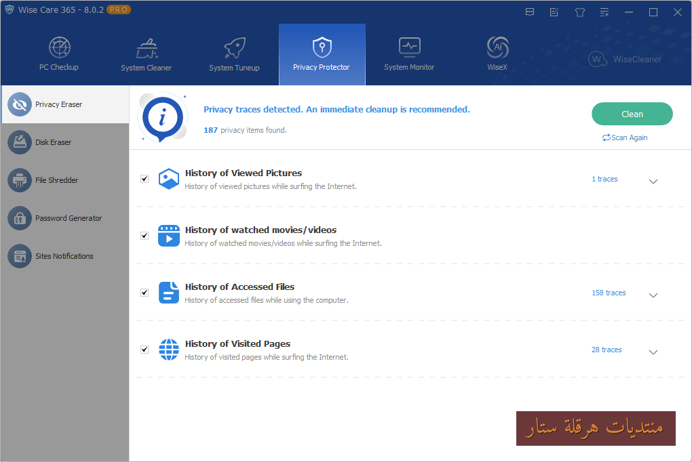Image resolution: width=692 pixels, height=462 pixels.
Task: Click the Privacy traces detected message
Action: pos(337,109)
